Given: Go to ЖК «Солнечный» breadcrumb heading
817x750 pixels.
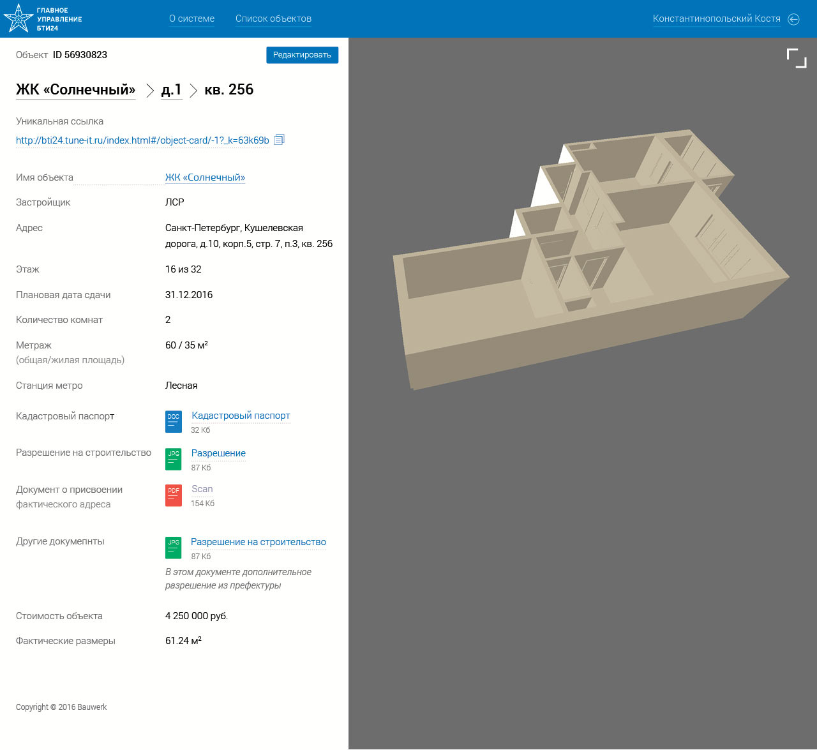Looking at the screenshot, I should click(x=75, y=89).
